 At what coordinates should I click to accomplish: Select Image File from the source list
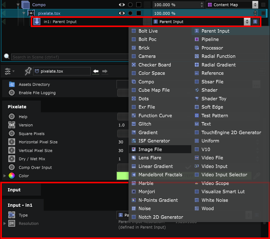click(160, 149)
